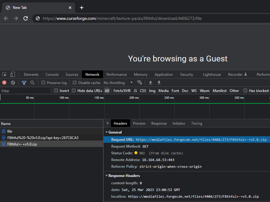This screenshot has width=270, height=202.
Task: Go forward using the browser forward arrow
Action: (16, 18)
